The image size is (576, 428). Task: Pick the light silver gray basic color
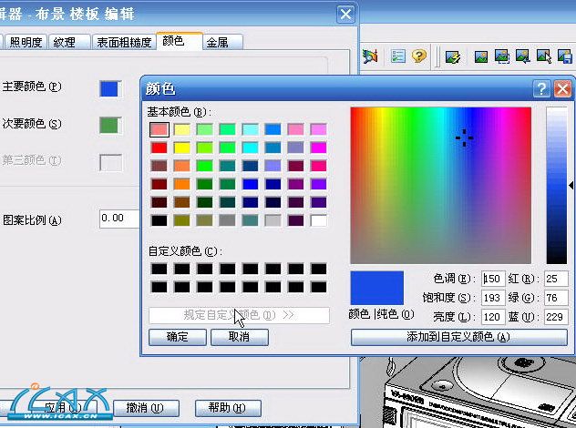click(x=273, y=220)
